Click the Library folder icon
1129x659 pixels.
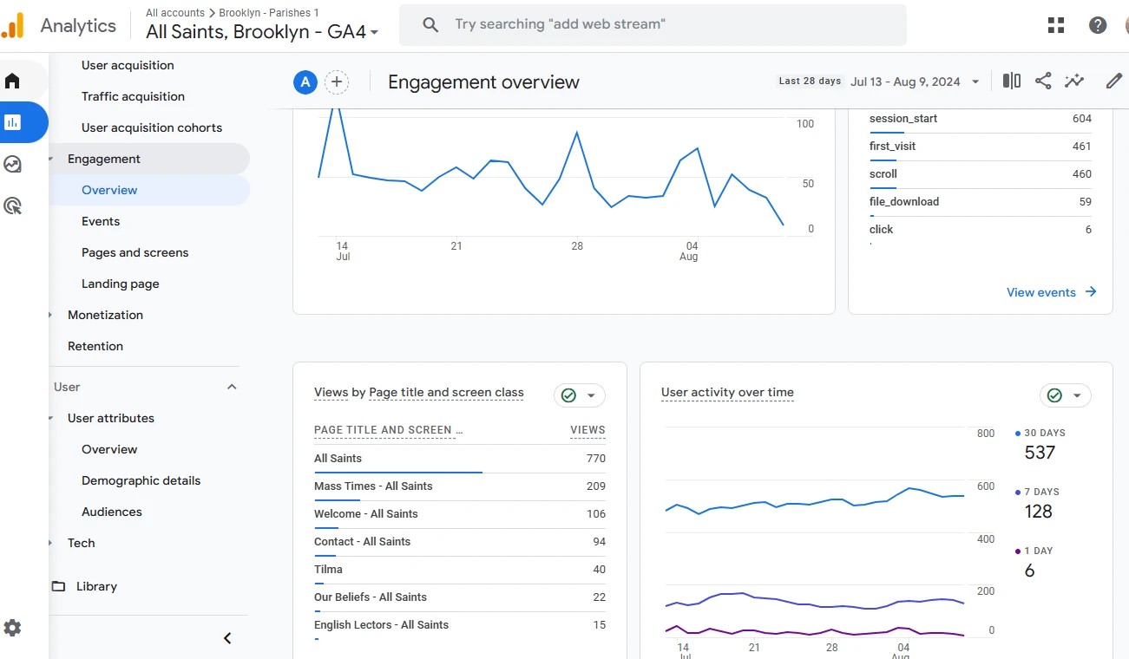(58, 586)
